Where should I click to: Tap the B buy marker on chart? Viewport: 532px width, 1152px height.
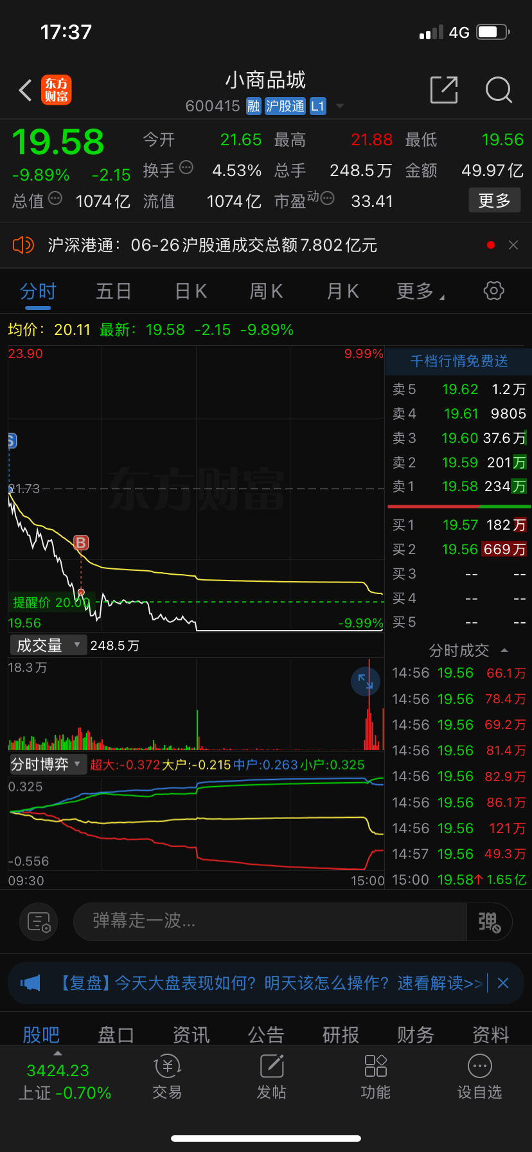tap(81, 543)
